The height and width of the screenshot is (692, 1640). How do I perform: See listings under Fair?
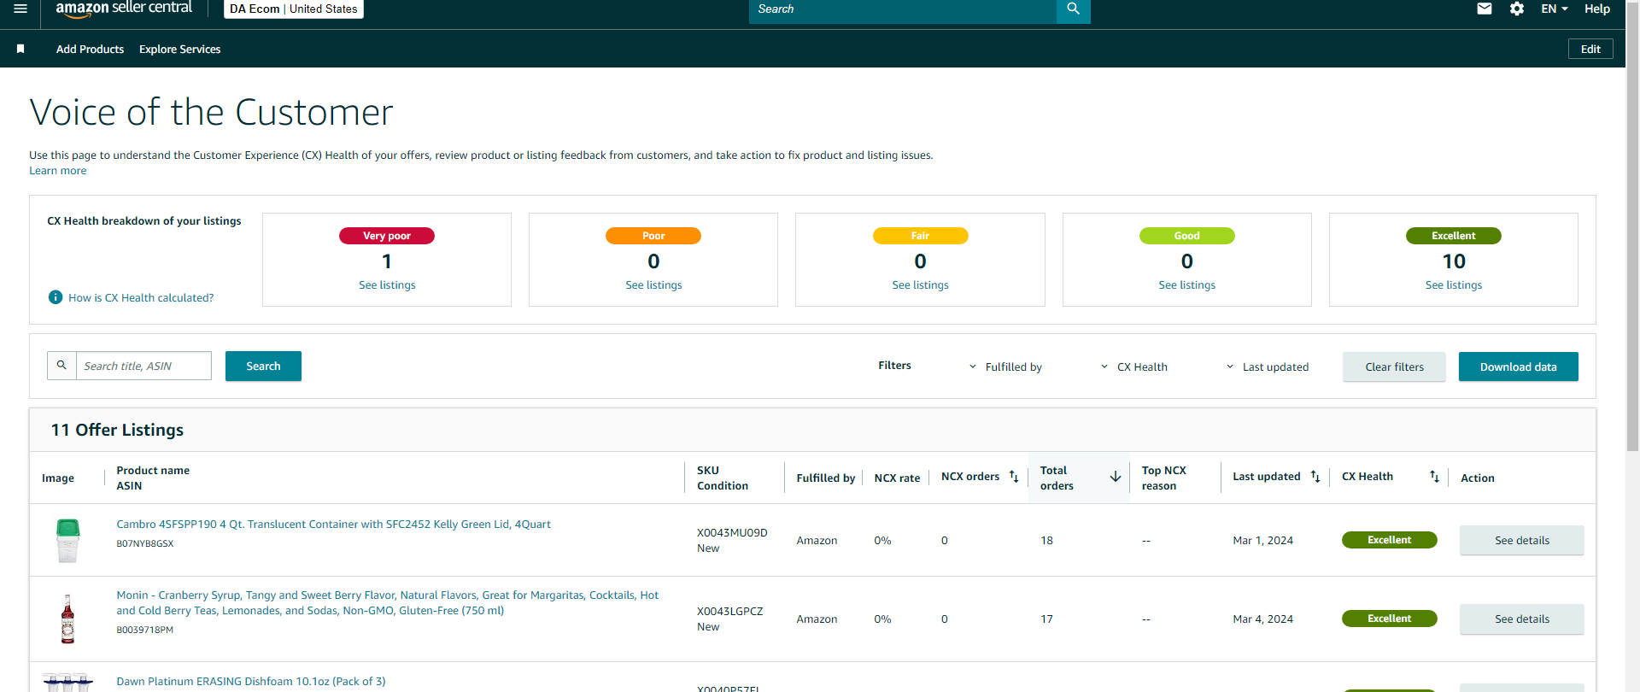[920, 285]
